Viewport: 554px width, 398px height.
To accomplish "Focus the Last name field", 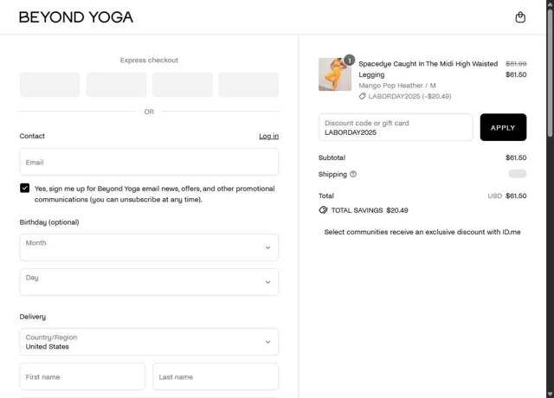I will click(216, 377).
